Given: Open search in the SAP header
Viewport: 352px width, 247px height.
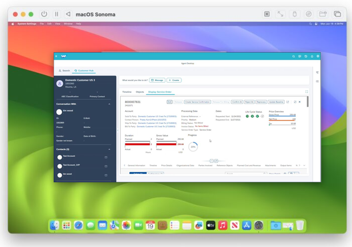Looking at the screenshot, I should click(x=293, y=56).
